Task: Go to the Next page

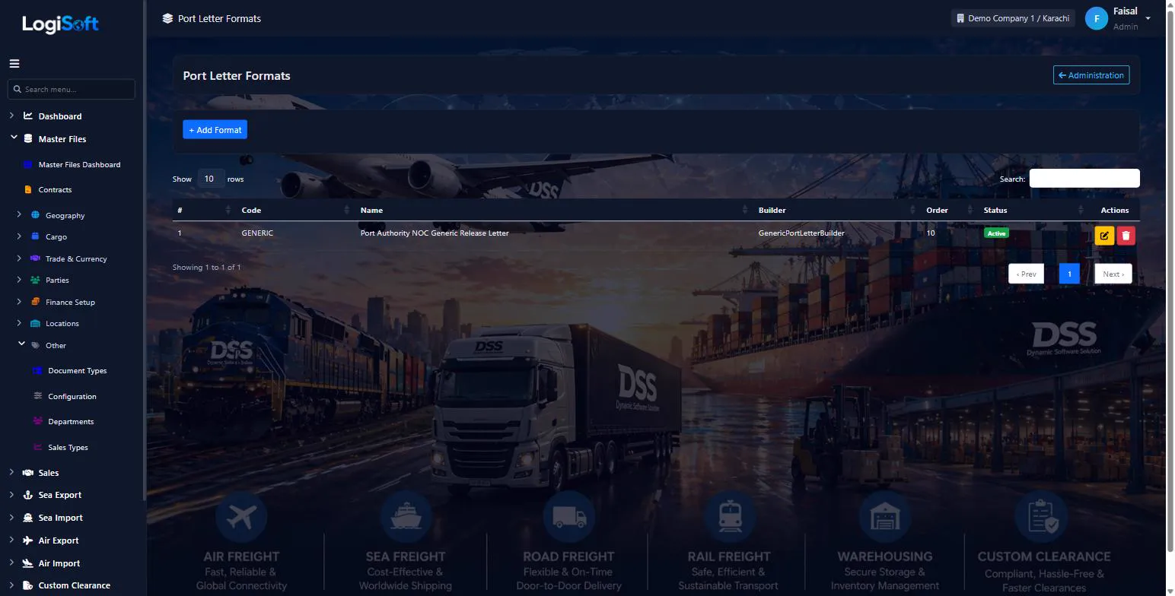Action: pos(1113,274)
